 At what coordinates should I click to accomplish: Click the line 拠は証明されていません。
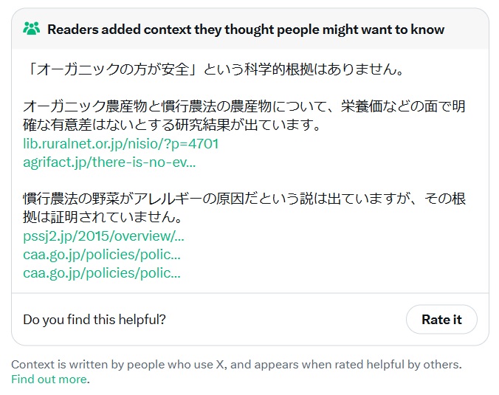(103, 217)
